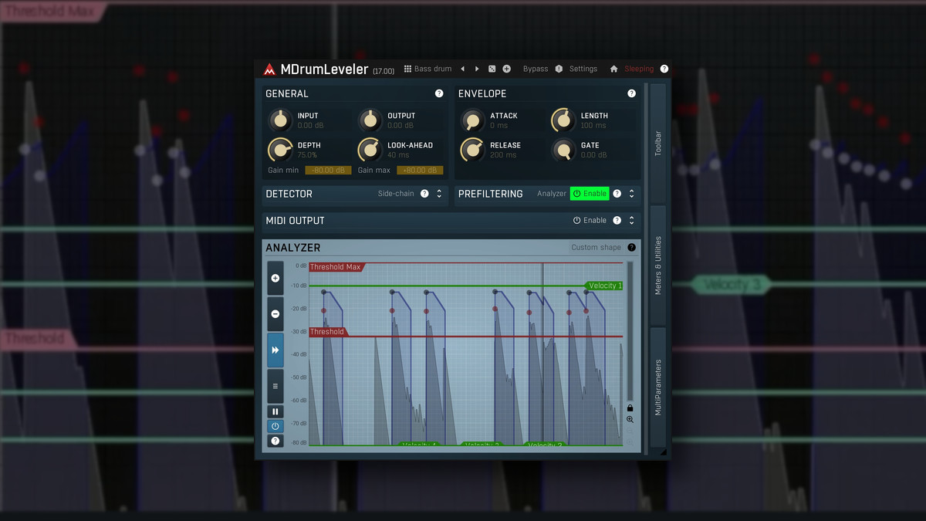The image size is (926, 521).
Task: Click the Attack knob
Action: 473,120
